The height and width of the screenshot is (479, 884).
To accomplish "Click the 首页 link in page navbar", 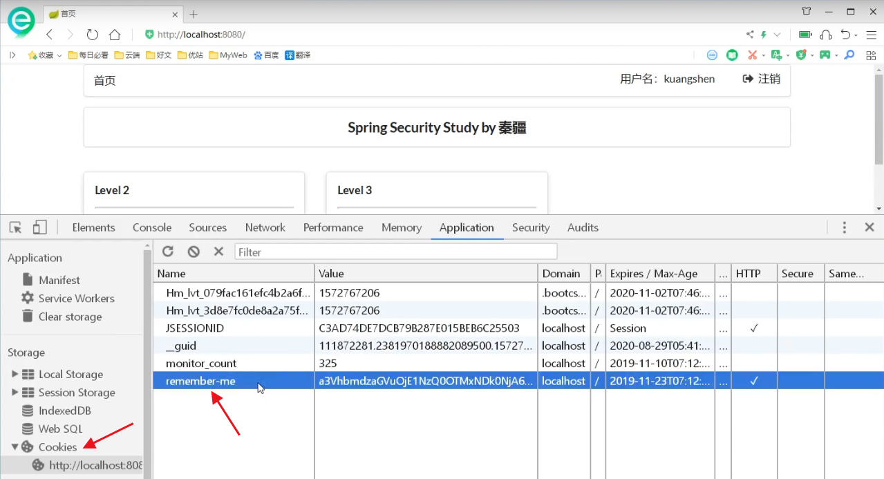I will point(105,81).
